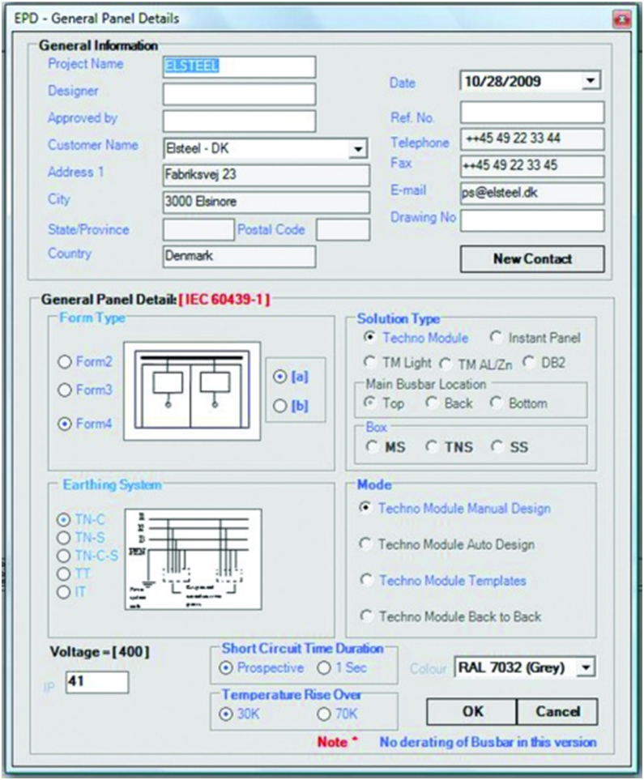Select Techno Module Auto Design mode
This screenshot has height=780, width=644.
[x=365, y=544]
